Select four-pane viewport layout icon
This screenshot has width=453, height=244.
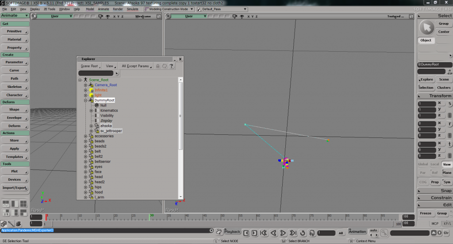(23, 204)
